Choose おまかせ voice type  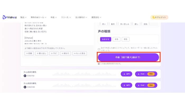tap(106, 39)
